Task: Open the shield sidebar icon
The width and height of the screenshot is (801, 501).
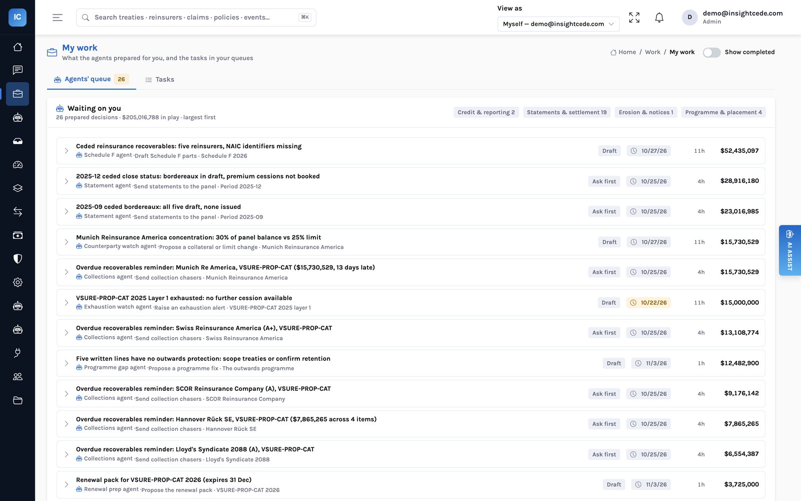Action: pos(18,259)
